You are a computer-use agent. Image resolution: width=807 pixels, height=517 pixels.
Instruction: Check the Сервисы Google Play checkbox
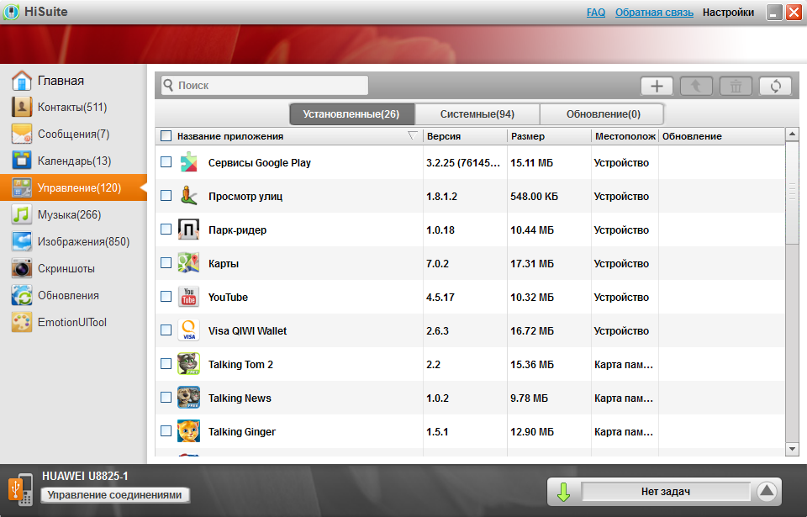click(166, 161)
